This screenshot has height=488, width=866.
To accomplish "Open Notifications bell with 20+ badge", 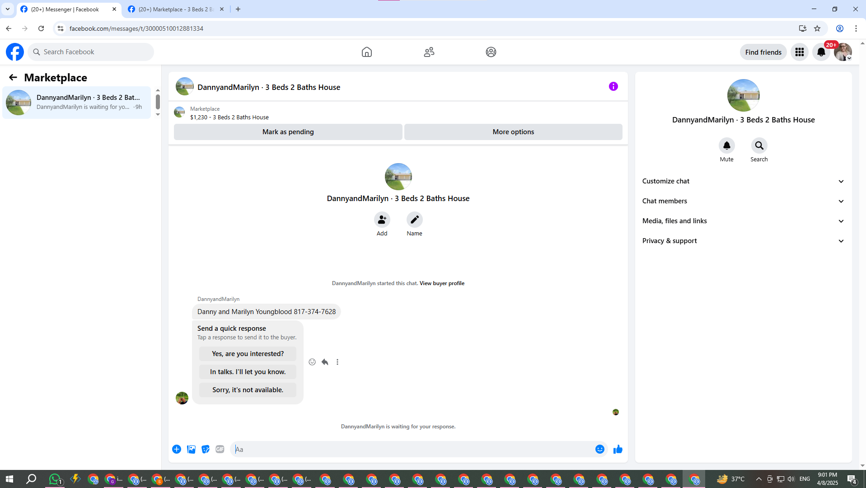I will pos(821,52).
